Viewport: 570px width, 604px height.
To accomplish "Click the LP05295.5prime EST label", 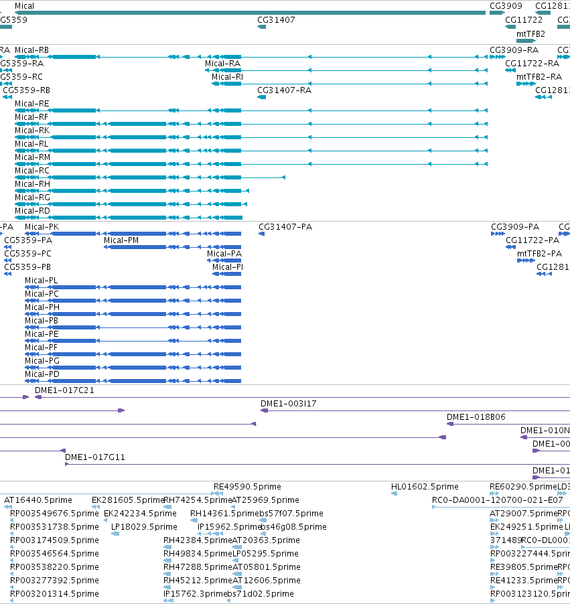I will (x=265, y=554).
